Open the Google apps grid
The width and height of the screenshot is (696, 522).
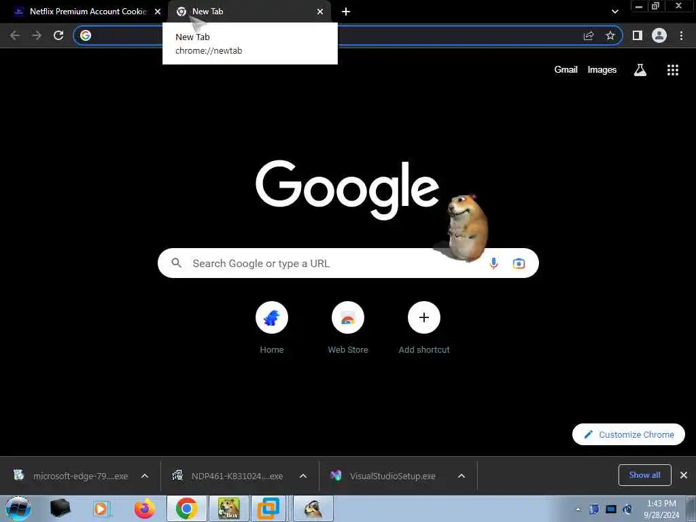coord(673,70)
